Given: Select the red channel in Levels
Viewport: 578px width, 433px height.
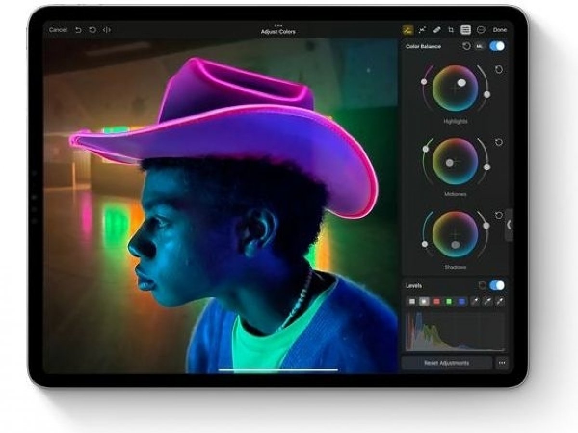Looking at the screenshot, I should coord(436,302).
